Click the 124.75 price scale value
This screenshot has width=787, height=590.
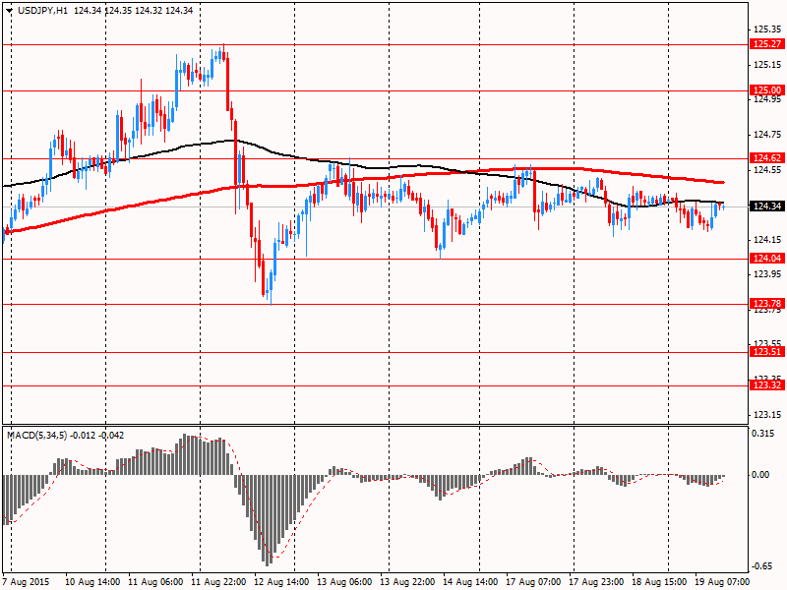coord(767,135)
